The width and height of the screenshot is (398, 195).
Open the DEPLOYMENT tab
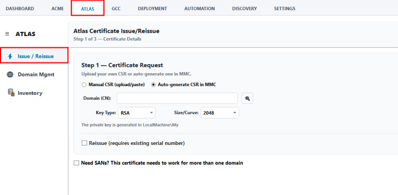(152, 9)
